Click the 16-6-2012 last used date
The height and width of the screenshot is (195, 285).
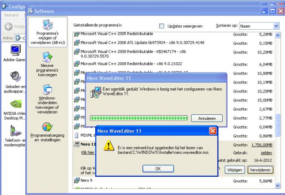[263, 160]
